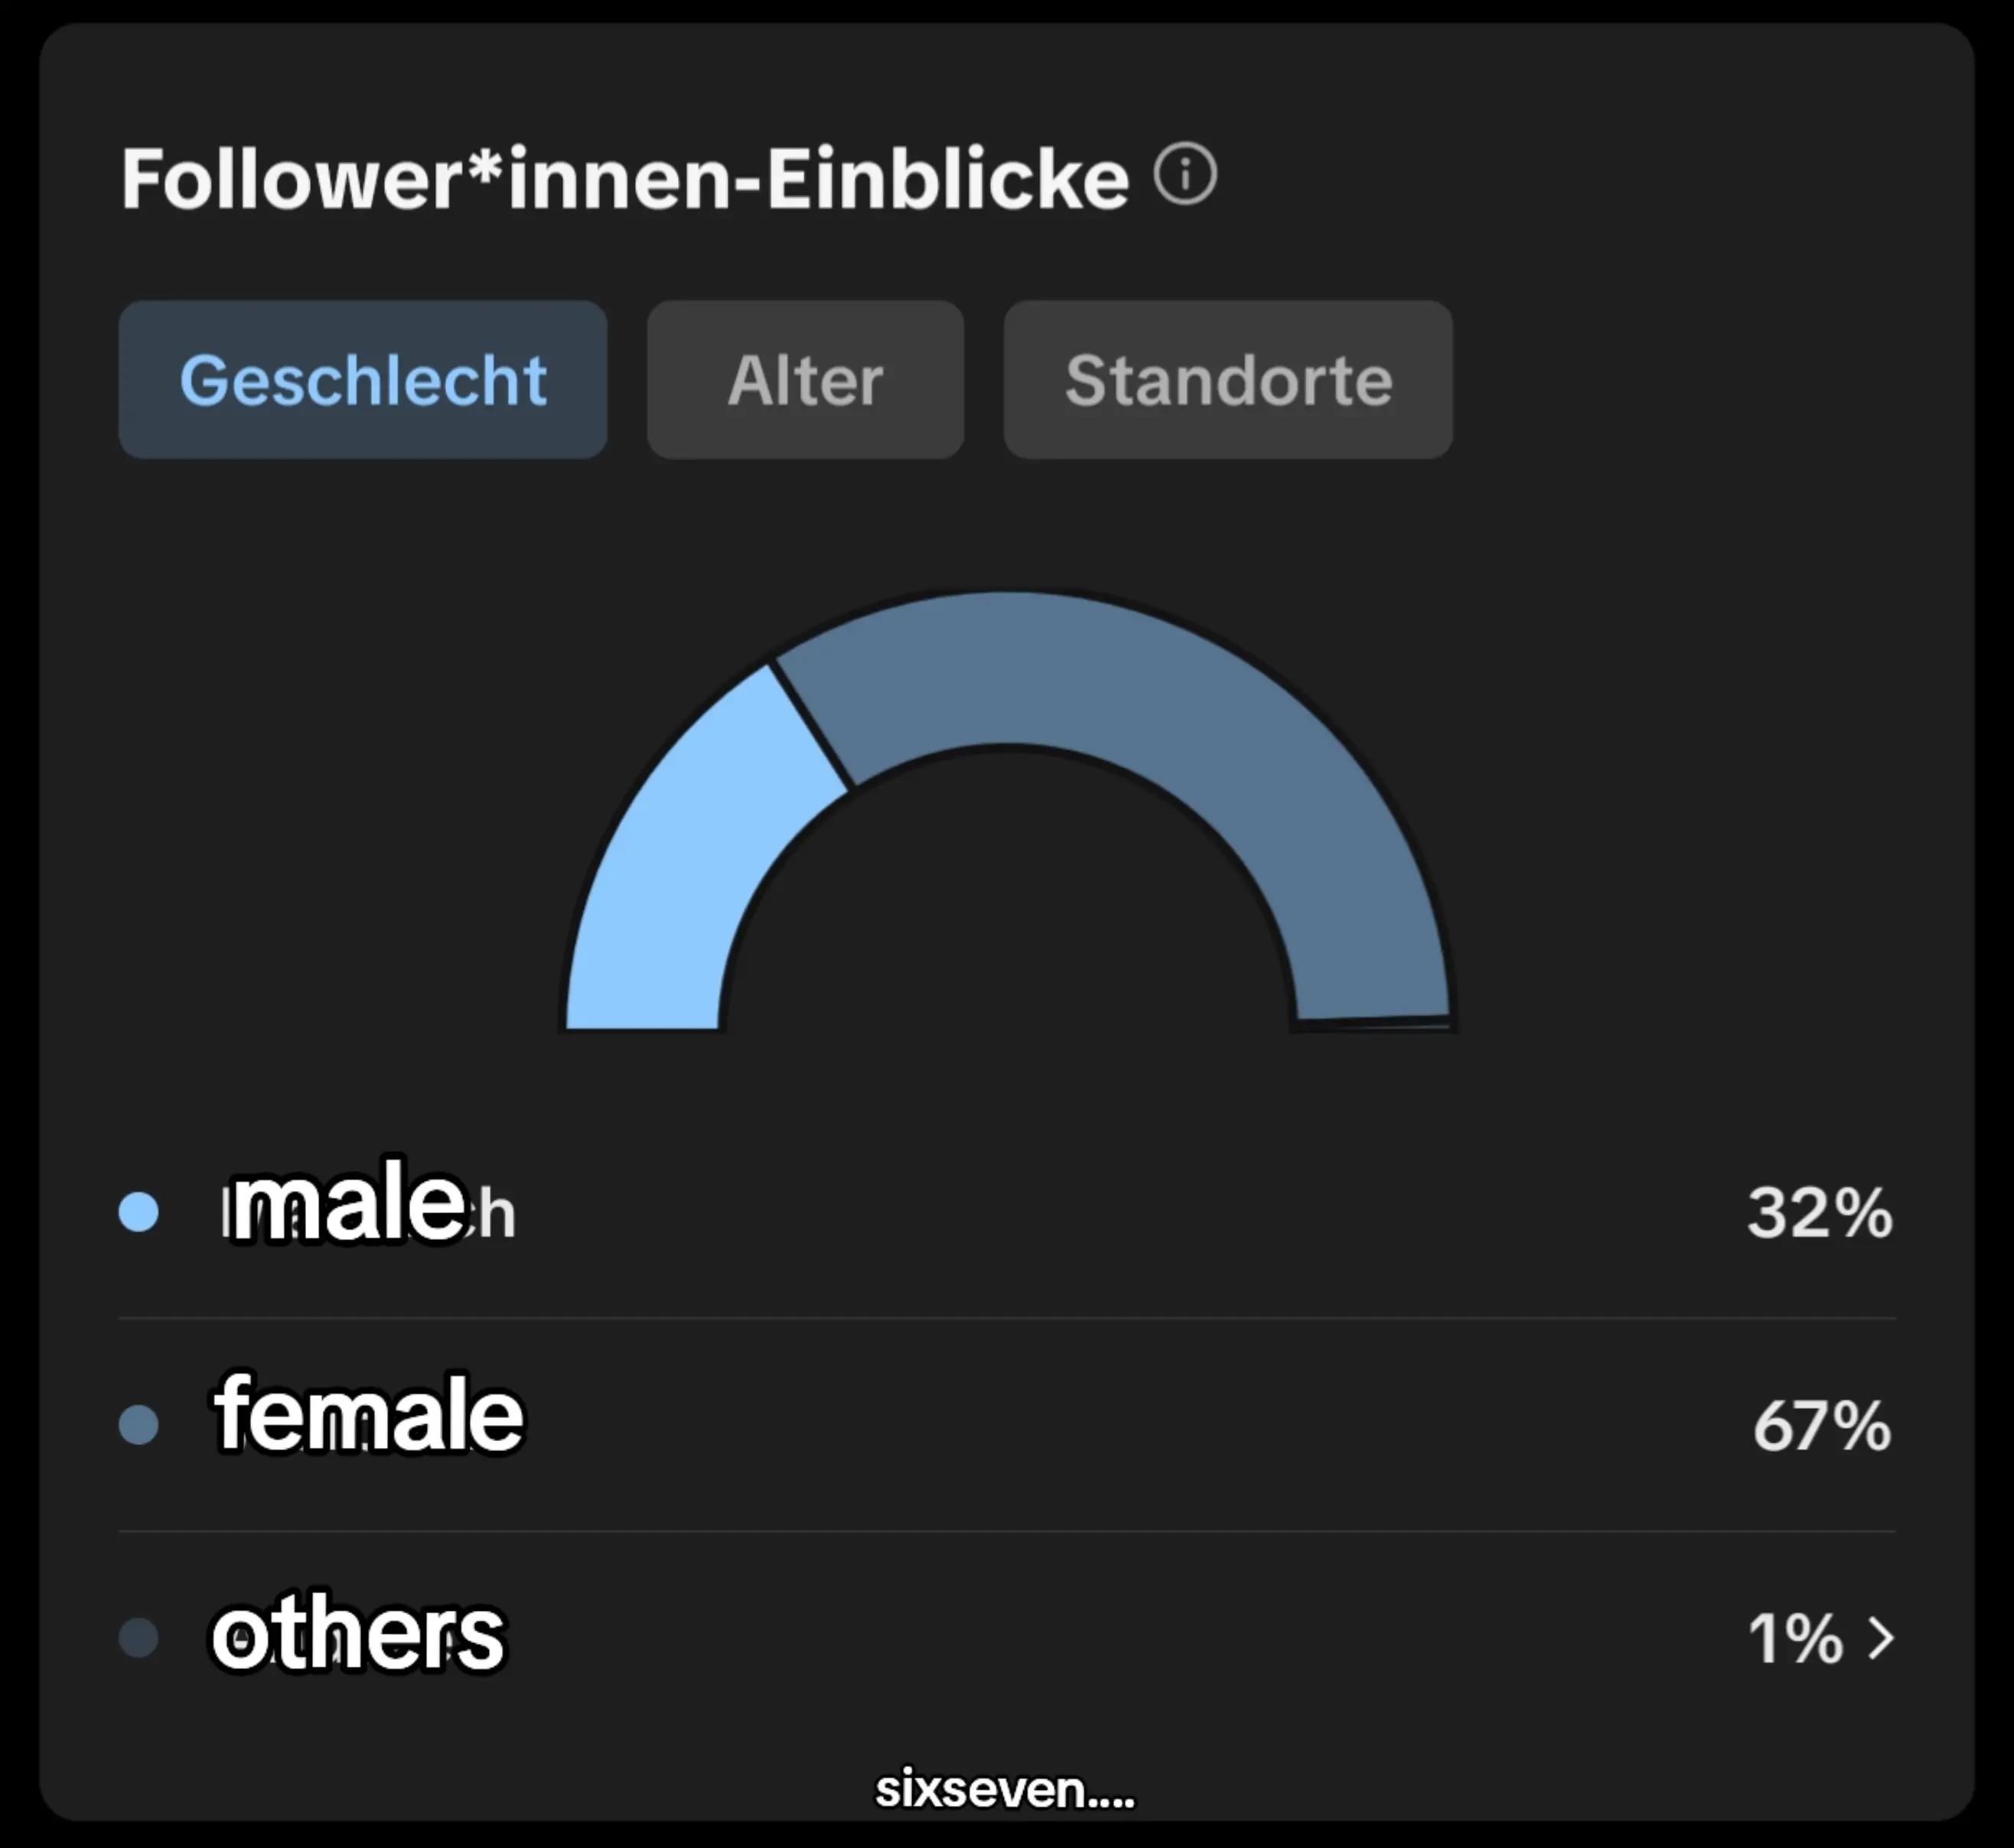Click the dark others legend dot

(138, 1638)
